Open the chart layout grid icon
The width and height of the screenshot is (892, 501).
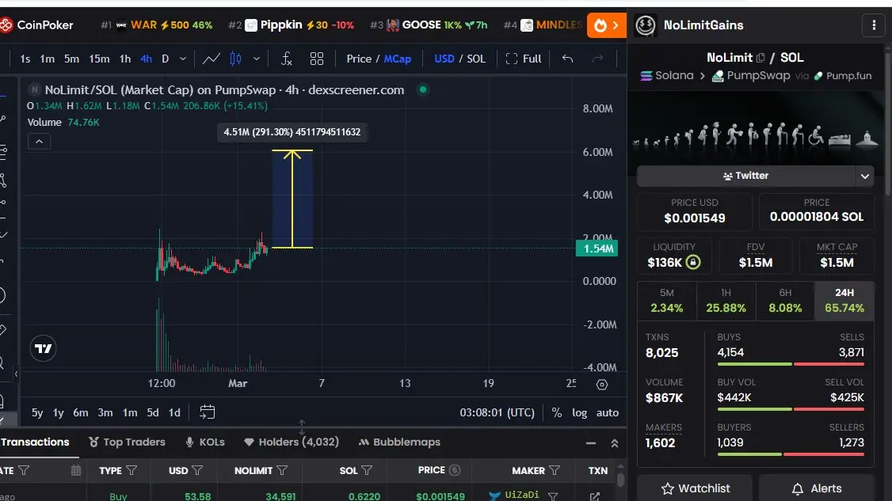[317, 59]
